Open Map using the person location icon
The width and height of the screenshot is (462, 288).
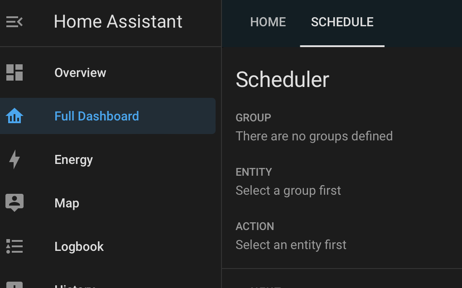click(x=14, y=203)
